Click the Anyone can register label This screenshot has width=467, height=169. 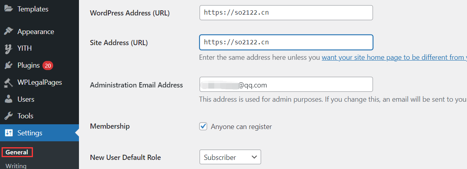point(241,127)
